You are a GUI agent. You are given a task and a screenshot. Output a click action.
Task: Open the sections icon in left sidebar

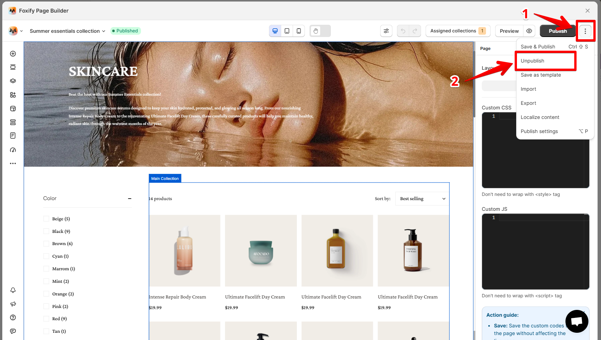[13, 67]
